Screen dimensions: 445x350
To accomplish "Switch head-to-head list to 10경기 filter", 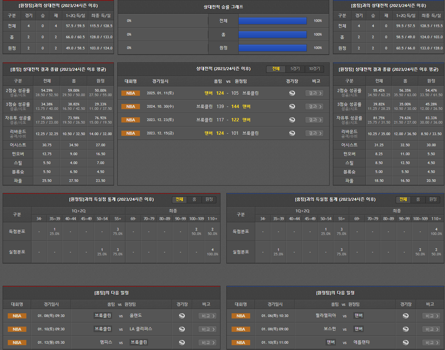I will pos(314,69).
